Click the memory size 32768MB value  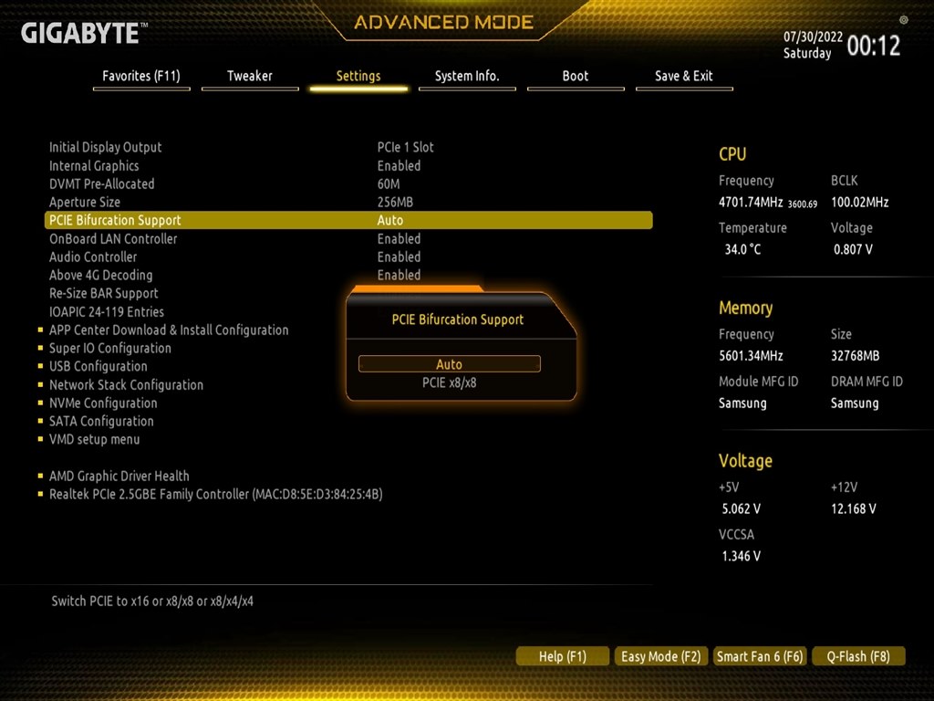[855, 356]
